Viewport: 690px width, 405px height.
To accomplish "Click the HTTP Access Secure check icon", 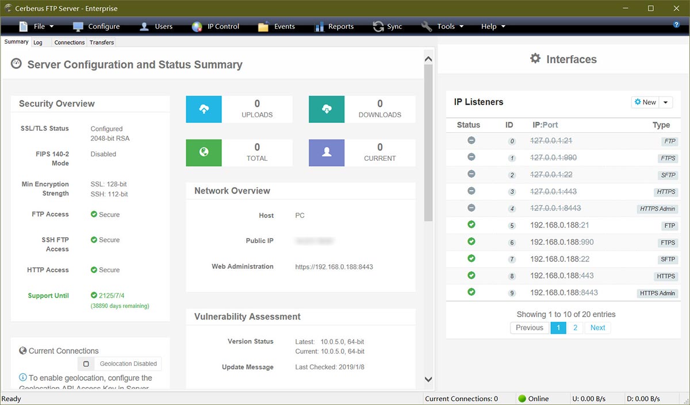I will (94, 269).
